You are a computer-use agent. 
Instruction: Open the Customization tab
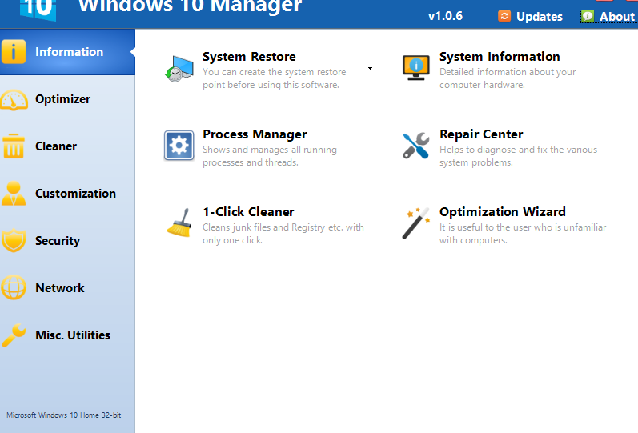[x=75, y=194]
